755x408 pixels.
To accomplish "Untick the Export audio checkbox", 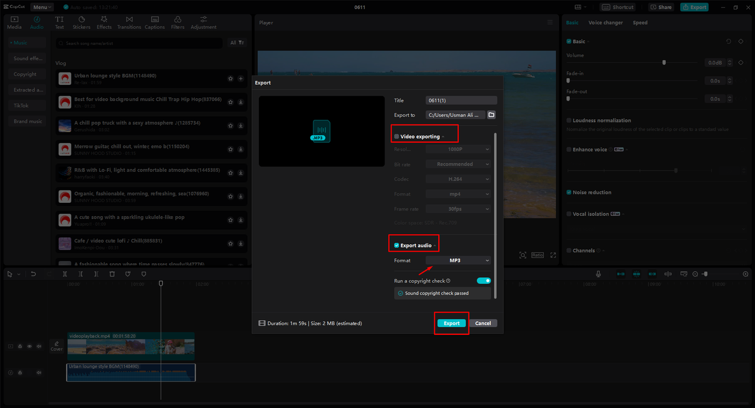I will tap(396, 245).
